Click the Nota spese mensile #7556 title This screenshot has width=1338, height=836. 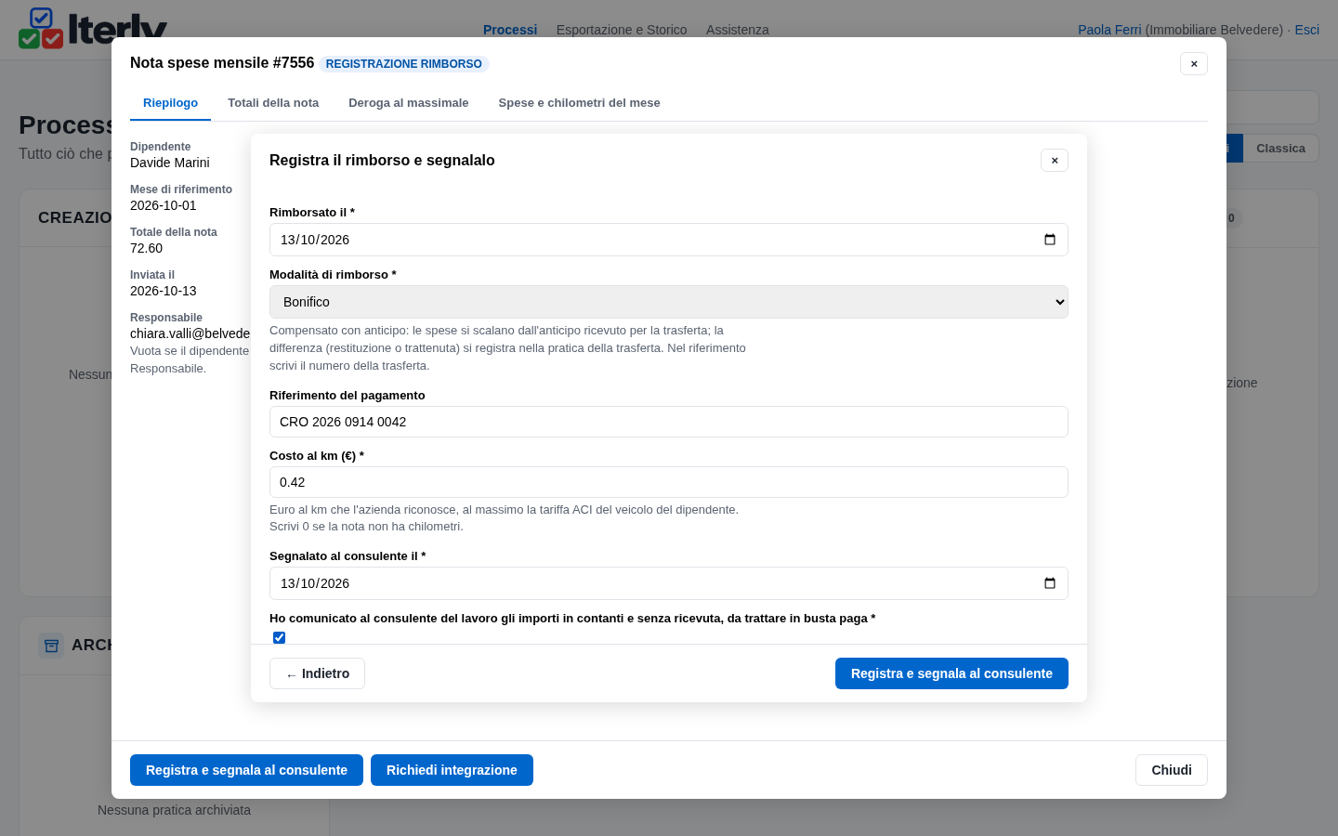pos(222,63)
